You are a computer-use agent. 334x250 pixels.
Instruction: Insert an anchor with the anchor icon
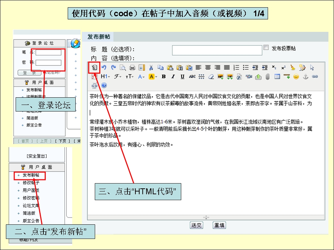click(306, 77)
